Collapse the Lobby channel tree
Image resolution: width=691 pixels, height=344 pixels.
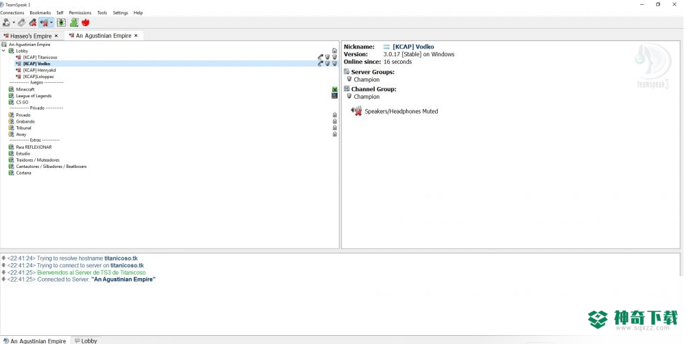[4, 51]
